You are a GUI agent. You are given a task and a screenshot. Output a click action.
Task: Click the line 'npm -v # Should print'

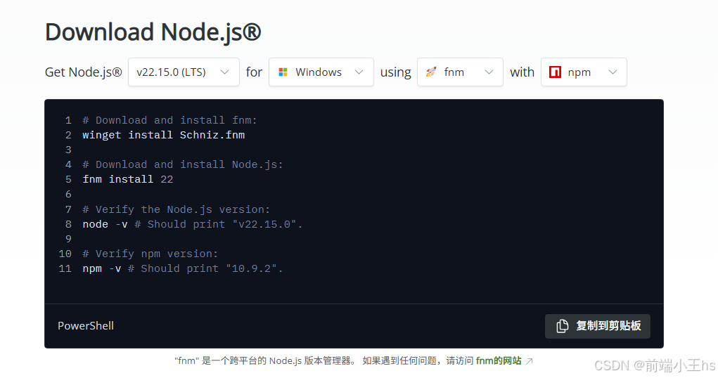point(183,268)
